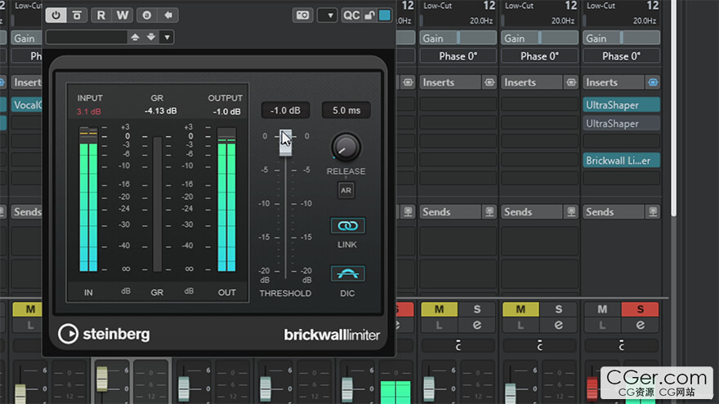Toggle the DIC intersample clipping icon
719x404 pixels.
[347, 273]
